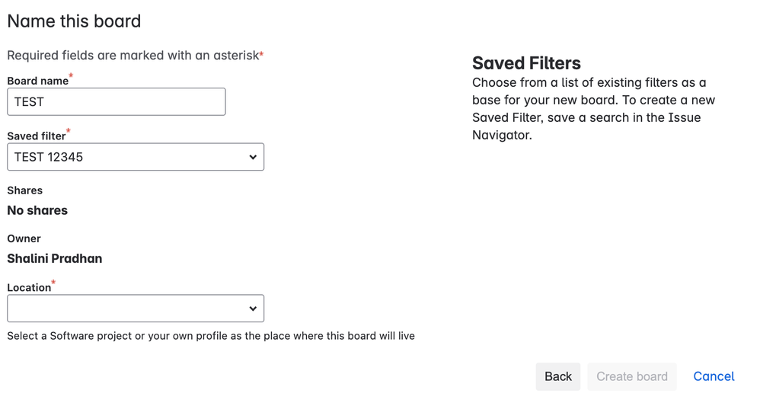Click the Owner label
The width and height of the screenshot is (760, 403).
[x=24, y=238]
